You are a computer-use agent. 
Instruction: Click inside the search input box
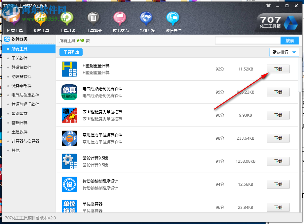(248, 40)
